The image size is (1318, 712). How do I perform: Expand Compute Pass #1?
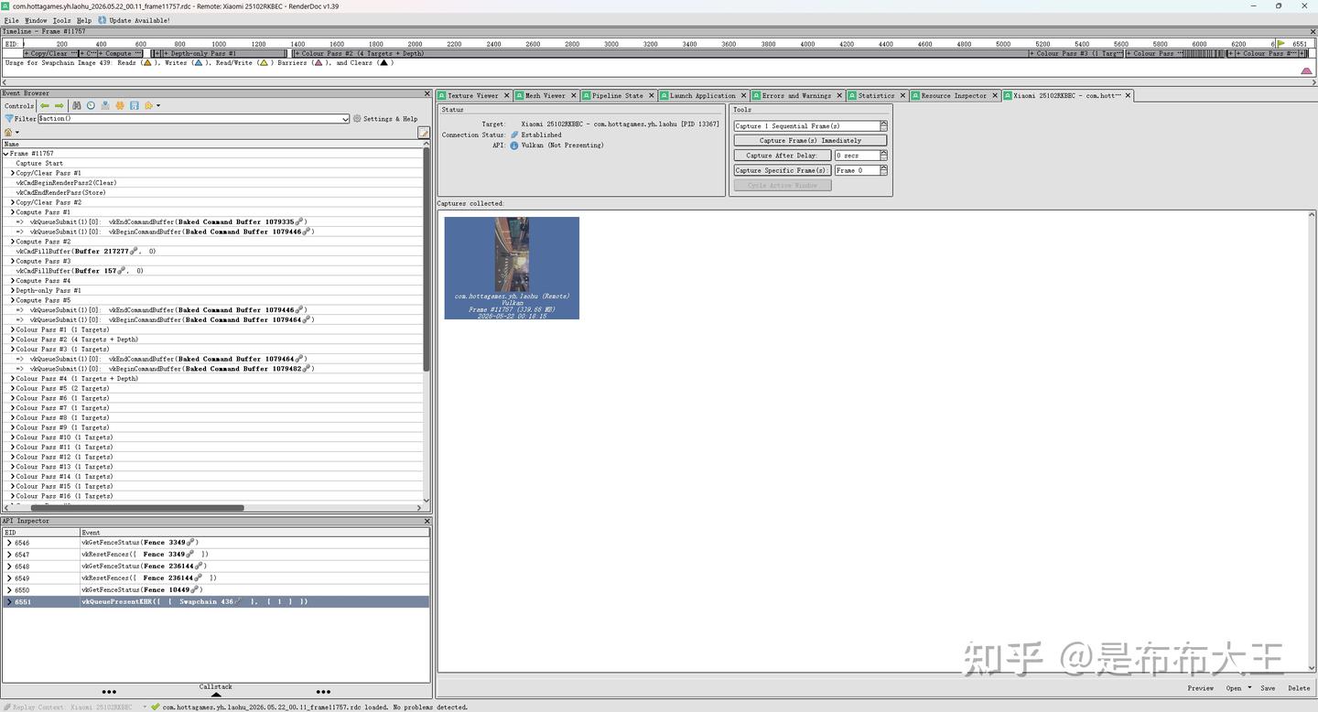(12, 212)
